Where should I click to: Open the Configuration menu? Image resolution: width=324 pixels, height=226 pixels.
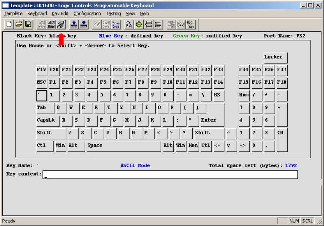pyautogui.click(x=87, y=14)
